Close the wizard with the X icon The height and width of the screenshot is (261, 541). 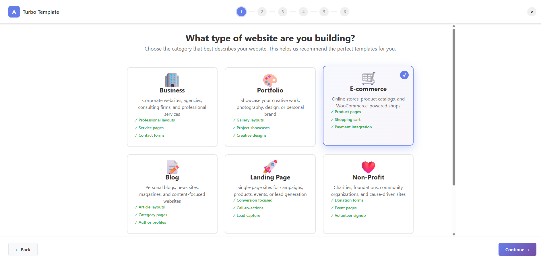(x=532, y=12)
